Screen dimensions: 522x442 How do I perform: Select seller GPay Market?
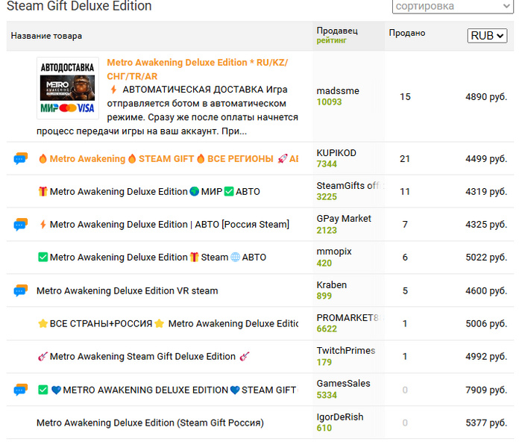[x=344, y=218]
